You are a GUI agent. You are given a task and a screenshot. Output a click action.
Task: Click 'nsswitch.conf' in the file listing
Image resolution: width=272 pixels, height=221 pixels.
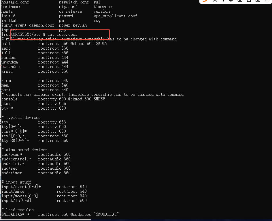click(74, 2)
